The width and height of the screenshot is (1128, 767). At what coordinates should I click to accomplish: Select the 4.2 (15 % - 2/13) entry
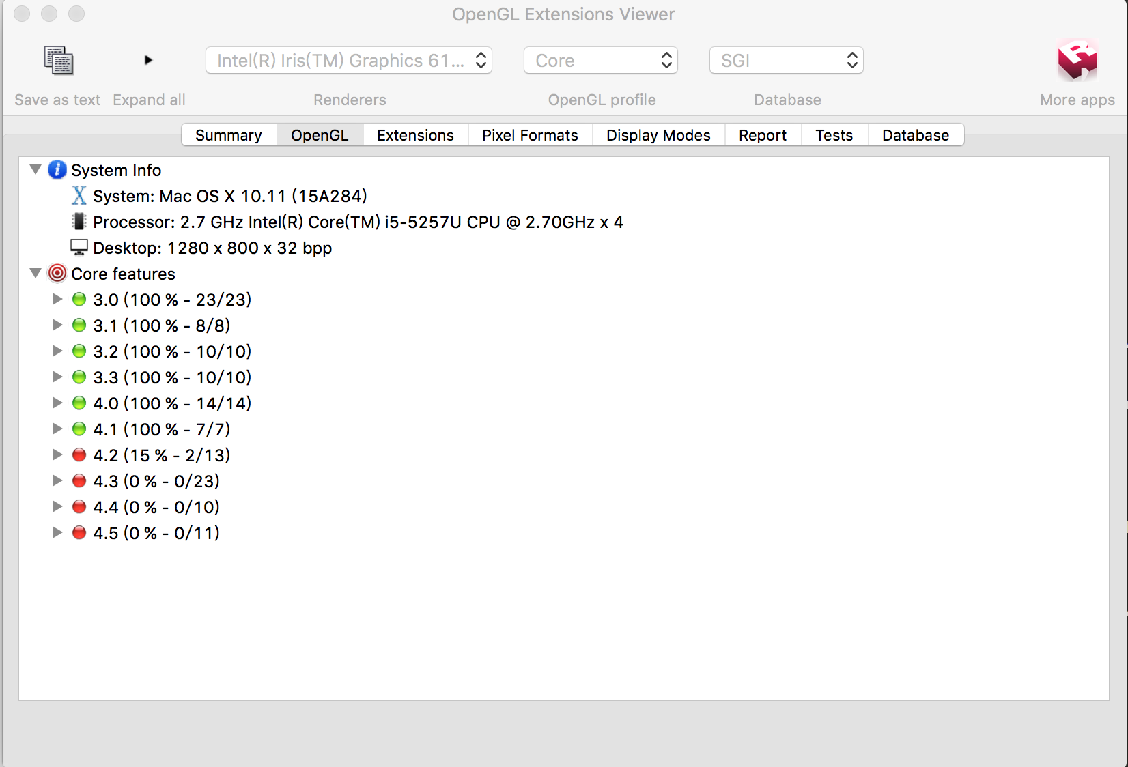point(162,455)
